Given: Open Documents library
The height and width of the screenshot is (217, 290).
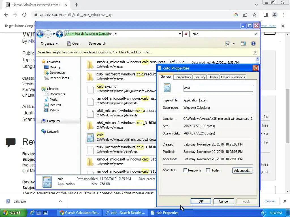Looking at the screenshot, I should 57,94.
